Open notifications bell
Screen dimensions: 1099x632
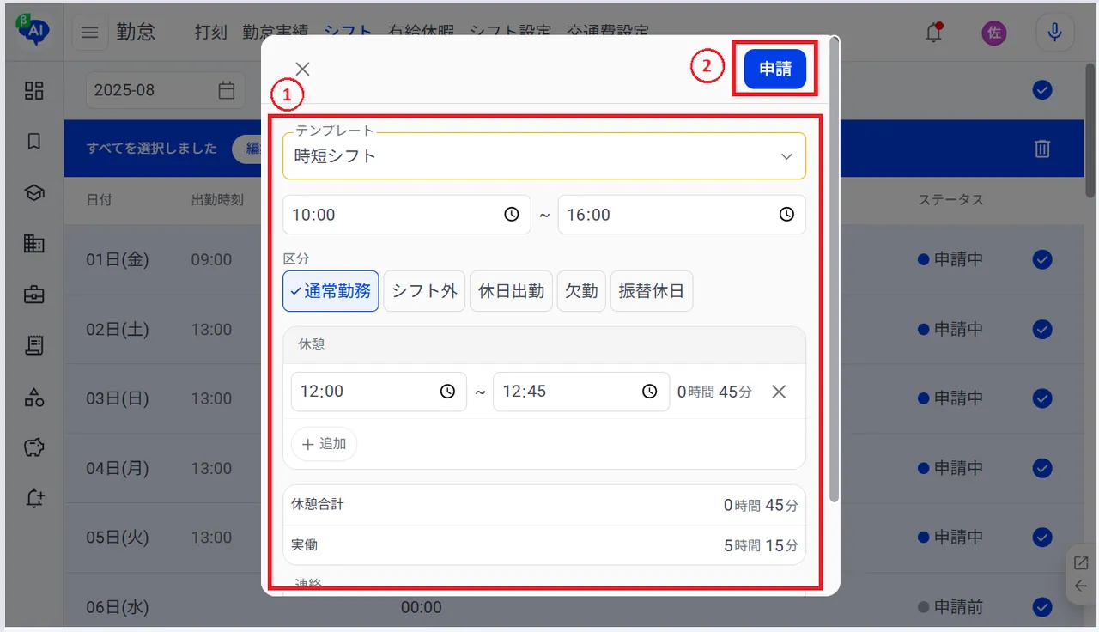click(x=933, y=33)
